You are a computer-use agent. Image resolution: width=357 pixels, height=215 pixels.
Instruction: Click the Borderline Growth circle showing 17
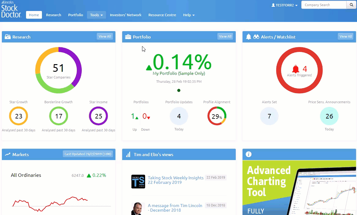click(58, 116)
